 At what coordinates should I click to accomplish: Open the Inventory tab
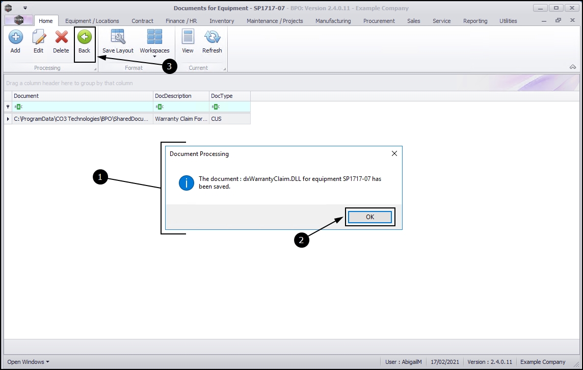pyautogui.click(x=222, y=21)
